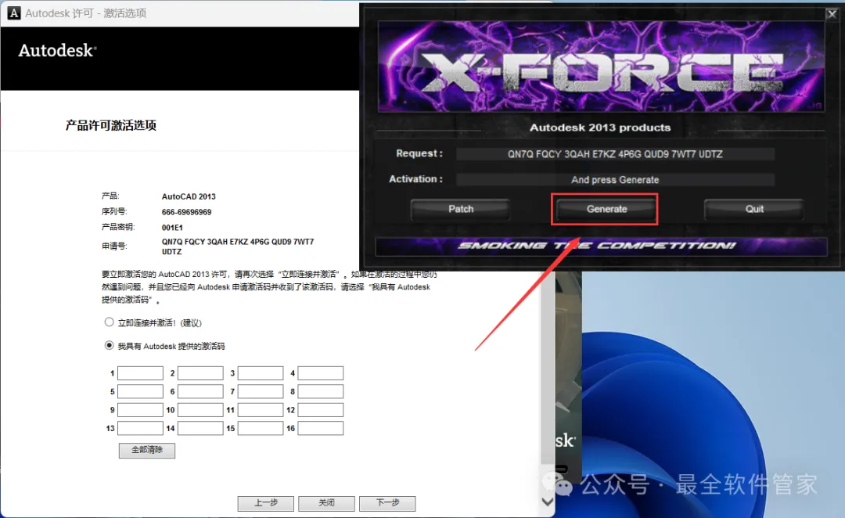Click activation code box 8

pyautogui.click(x=321, y=391)
